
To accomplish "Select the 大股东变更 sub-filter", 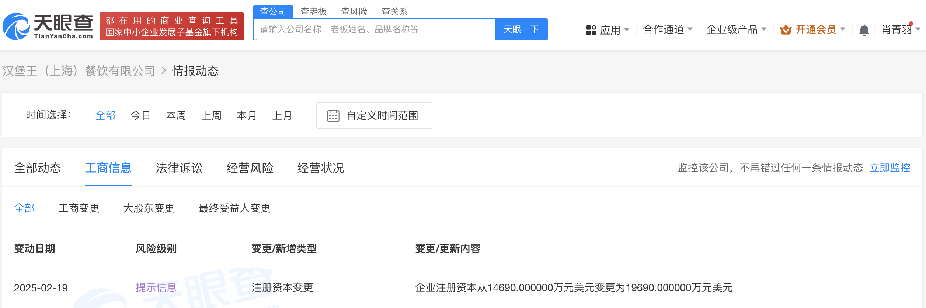I will (x=149, y=208).
